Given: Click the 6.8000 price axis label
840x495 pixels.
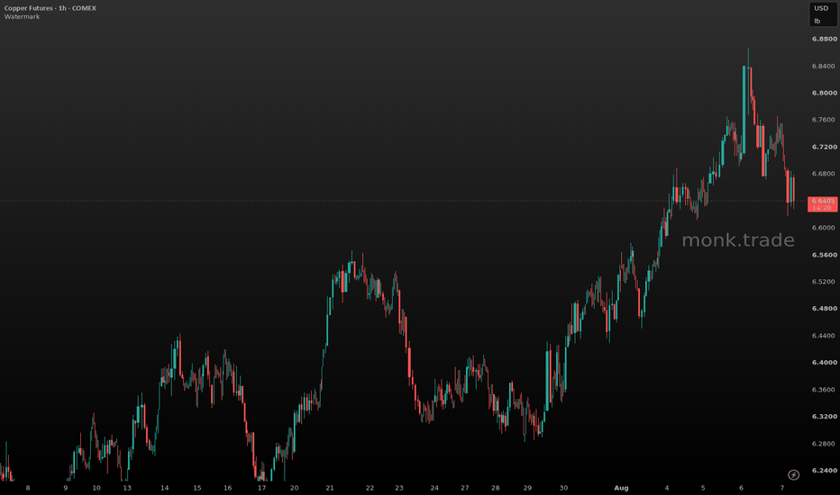Looking at the screenshot, I should [824, 93].
